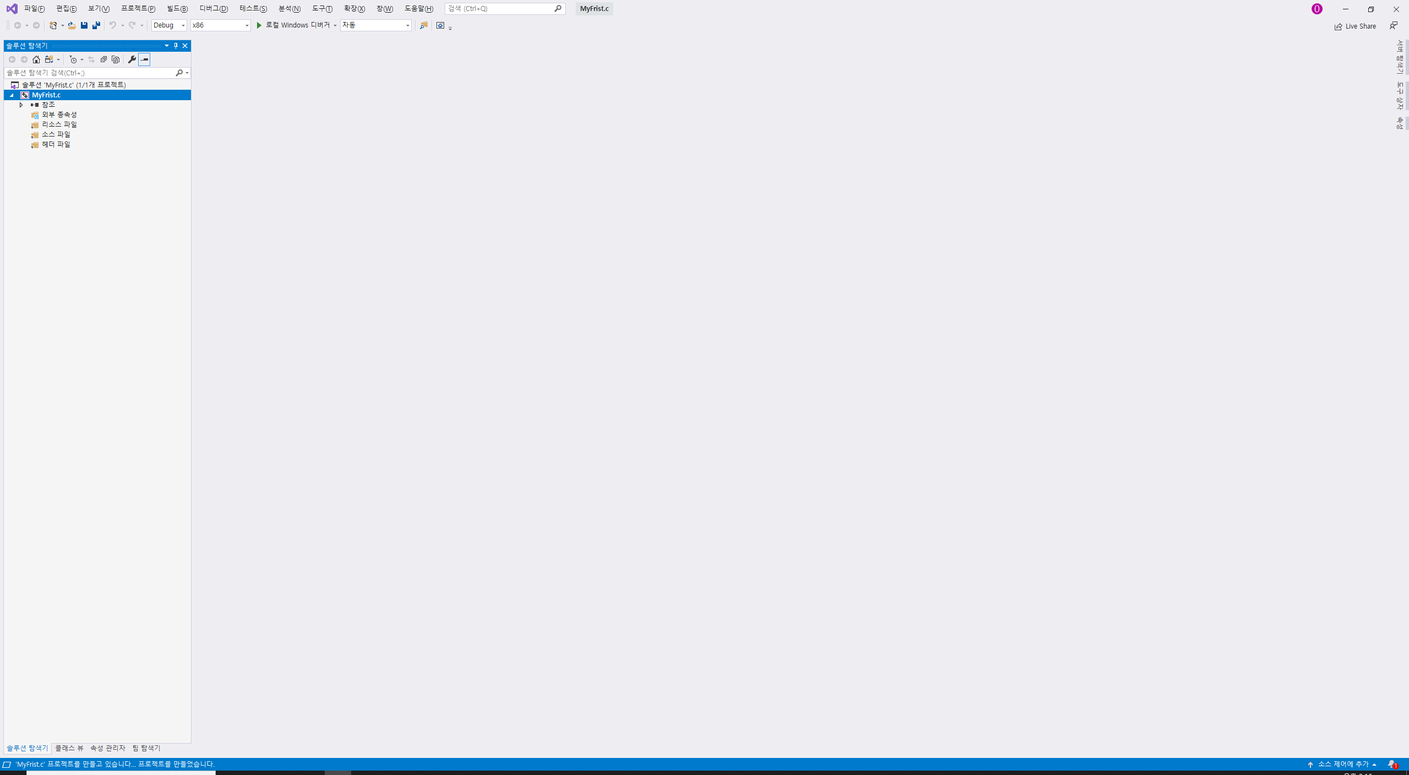Image resolution: width=1409 pixels, height=775 pixels.
Task: Open Properties via the wrench icon
Action: click(x=132, y=59)
